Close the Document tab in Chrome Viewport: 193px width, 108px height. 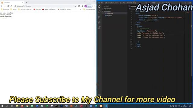23,3
